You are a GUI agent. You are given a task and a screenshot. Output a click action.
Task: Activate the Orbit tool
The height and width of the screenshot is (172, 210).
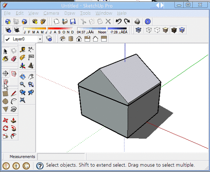[22, 76]
